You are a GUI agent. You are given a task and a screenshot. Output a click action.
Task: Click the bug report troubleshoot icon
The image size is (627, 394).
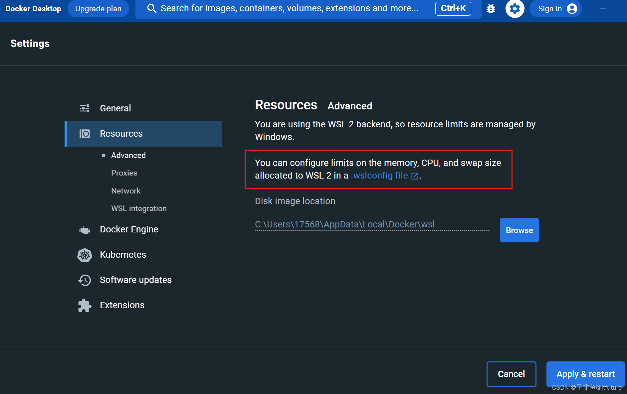click(x=491, y=9)
